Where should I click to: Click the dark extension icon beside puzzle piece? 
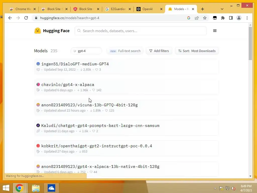pos(215,18)
